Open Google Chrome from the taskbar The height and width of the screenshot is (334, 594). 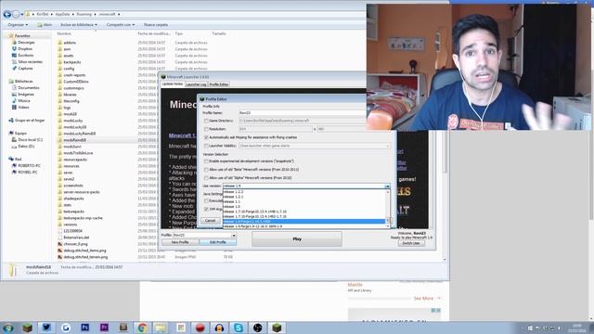(x=142, y=328)
